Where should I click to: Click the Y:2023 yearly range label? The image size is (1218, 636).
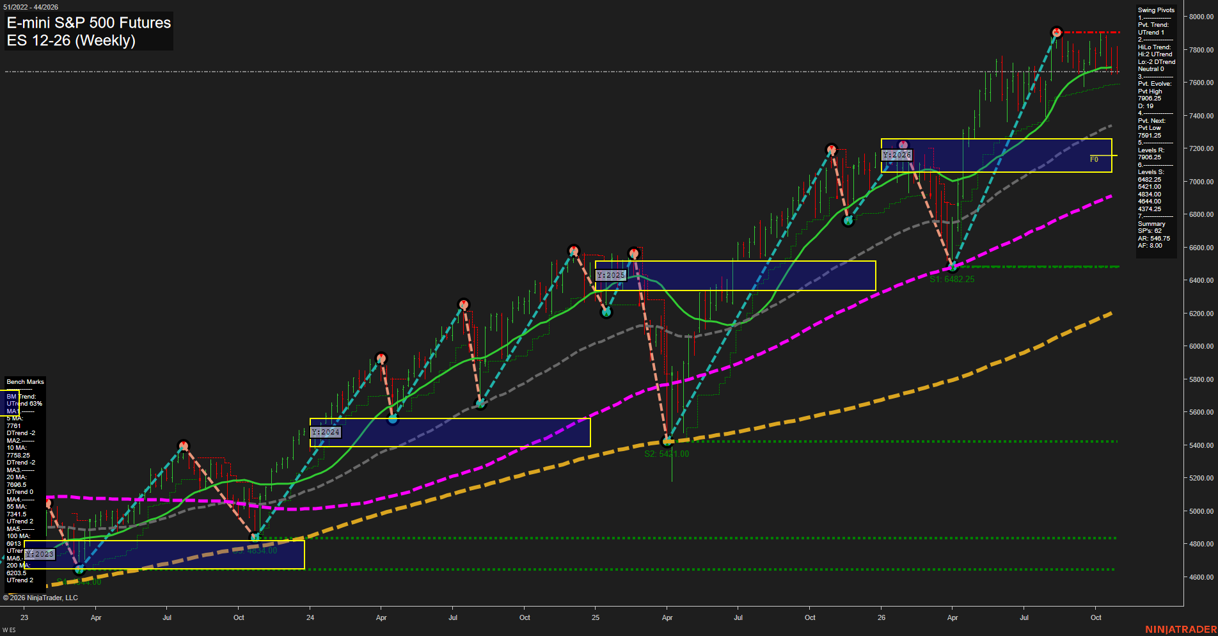[x=40, y=554]
